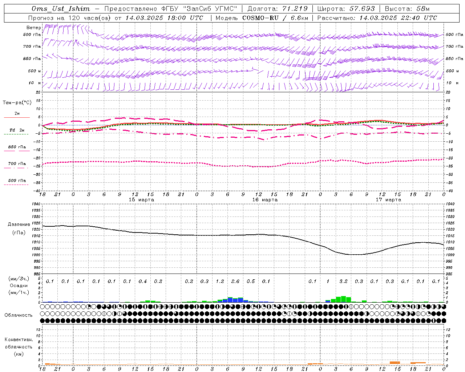
Task: Click the 1.2 precipitation total value
Action: click(220, 282)
